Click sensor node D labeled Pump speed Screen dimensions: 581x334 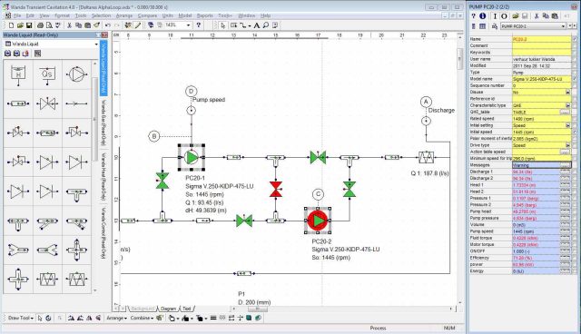point(191,91)
